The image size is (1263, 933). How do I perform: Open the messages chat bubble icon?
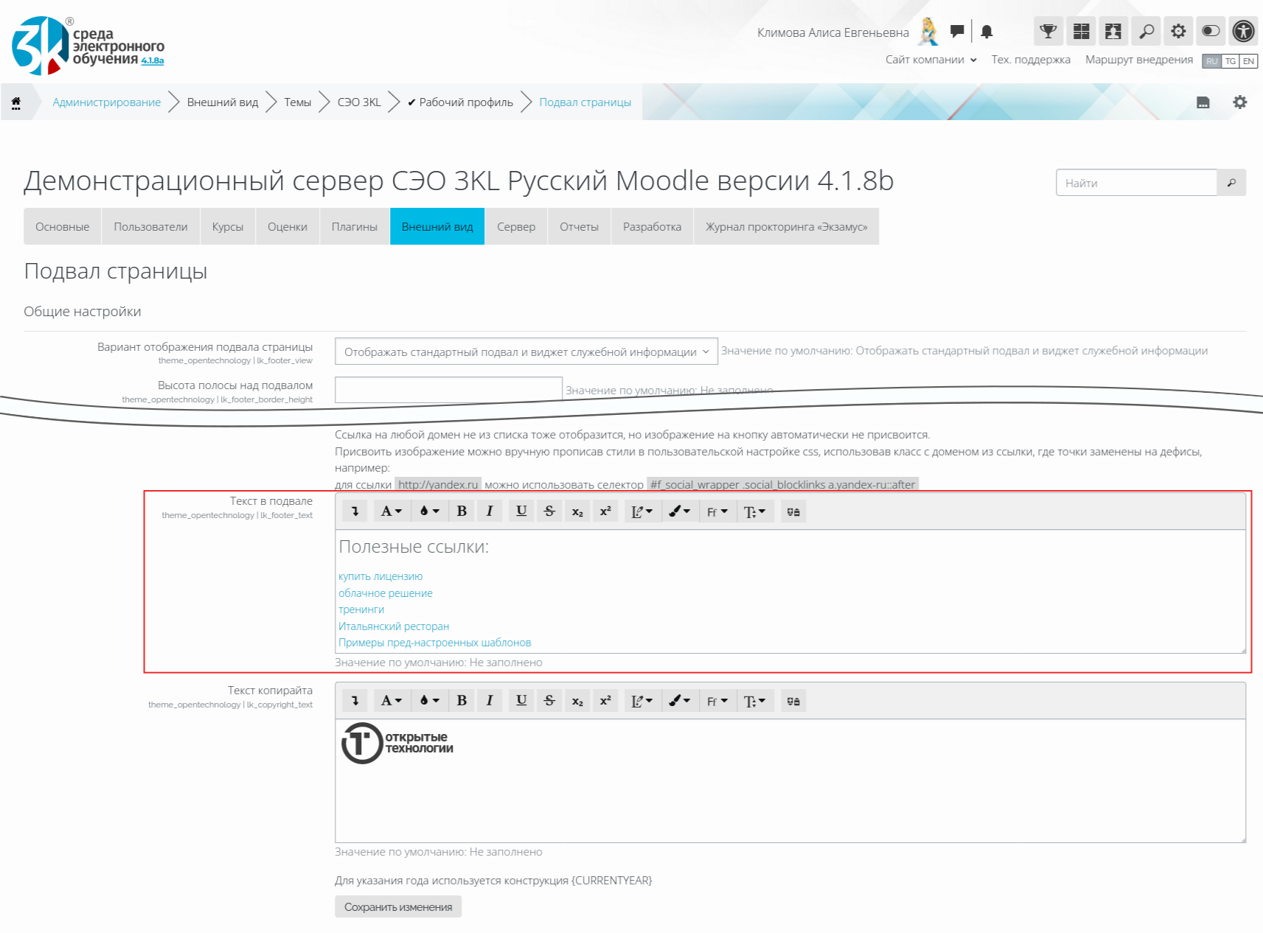(x=957, y=31)
